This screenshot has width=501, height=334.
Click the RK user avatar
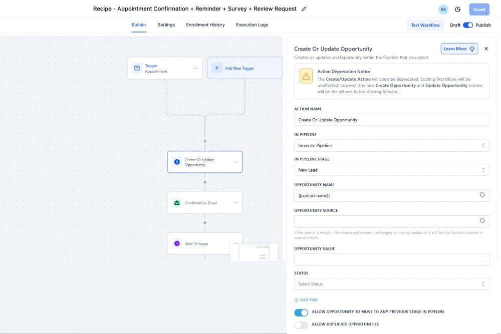[x=443, y=10]
